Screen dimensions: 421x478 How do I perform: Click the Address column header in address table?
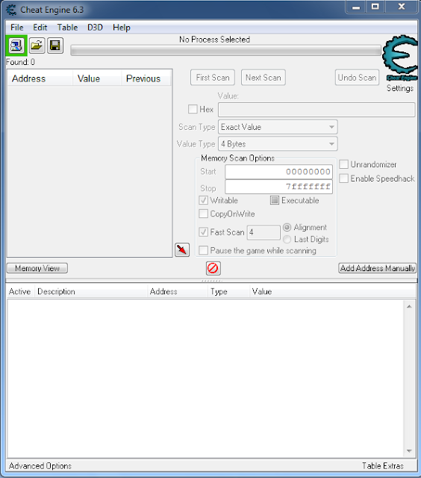point(178,292)
